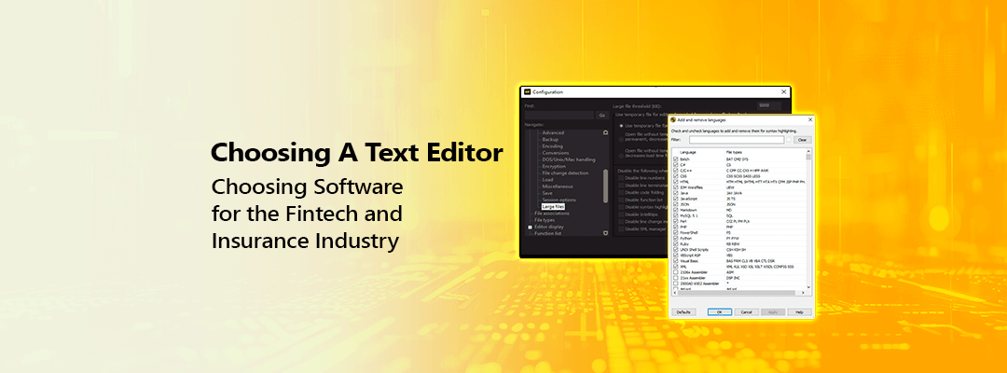Select Encryption in the Navigate tree
1007x373 pixels.
(x=554, y=166)
